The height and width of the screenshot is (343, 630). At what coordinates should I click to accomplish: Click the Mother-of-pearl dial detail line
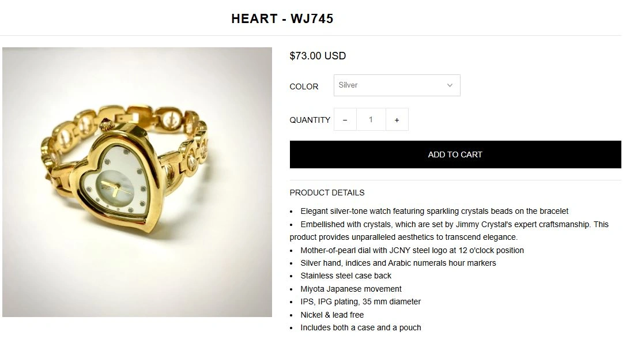[x=412, y=250]
